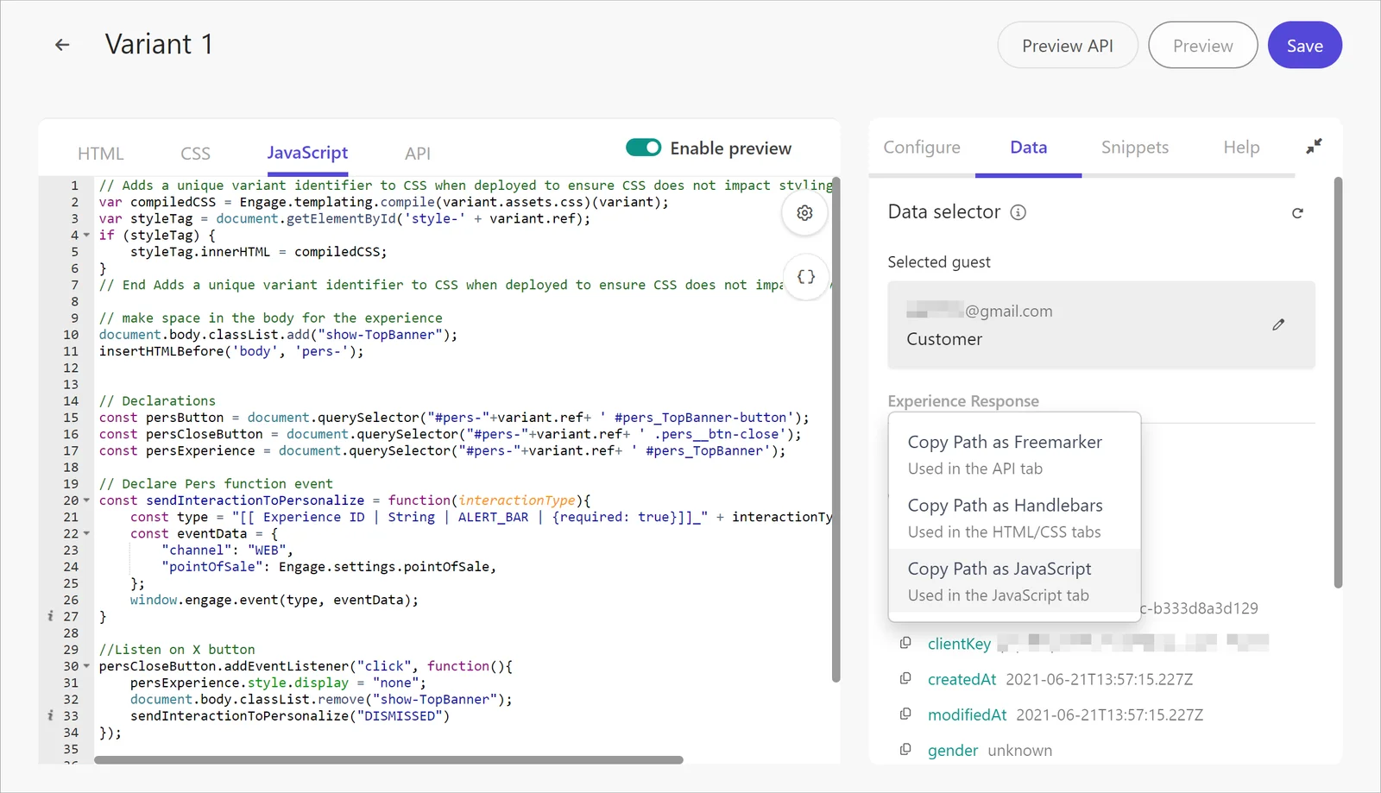Click the code editor horizontal scrollbar
Viewport: 1381px width, 793px height.
388,760
